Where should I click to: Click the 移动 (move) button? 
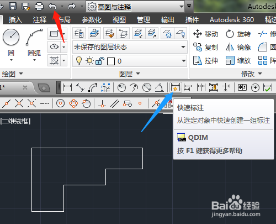(205, 34)
